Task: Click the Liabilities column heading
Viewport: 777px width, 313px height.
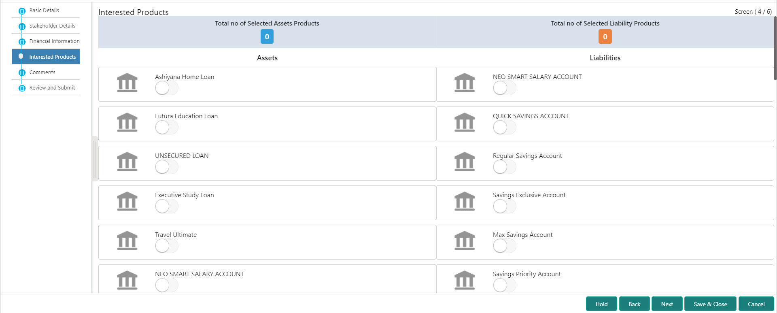Action: [605, 58]
